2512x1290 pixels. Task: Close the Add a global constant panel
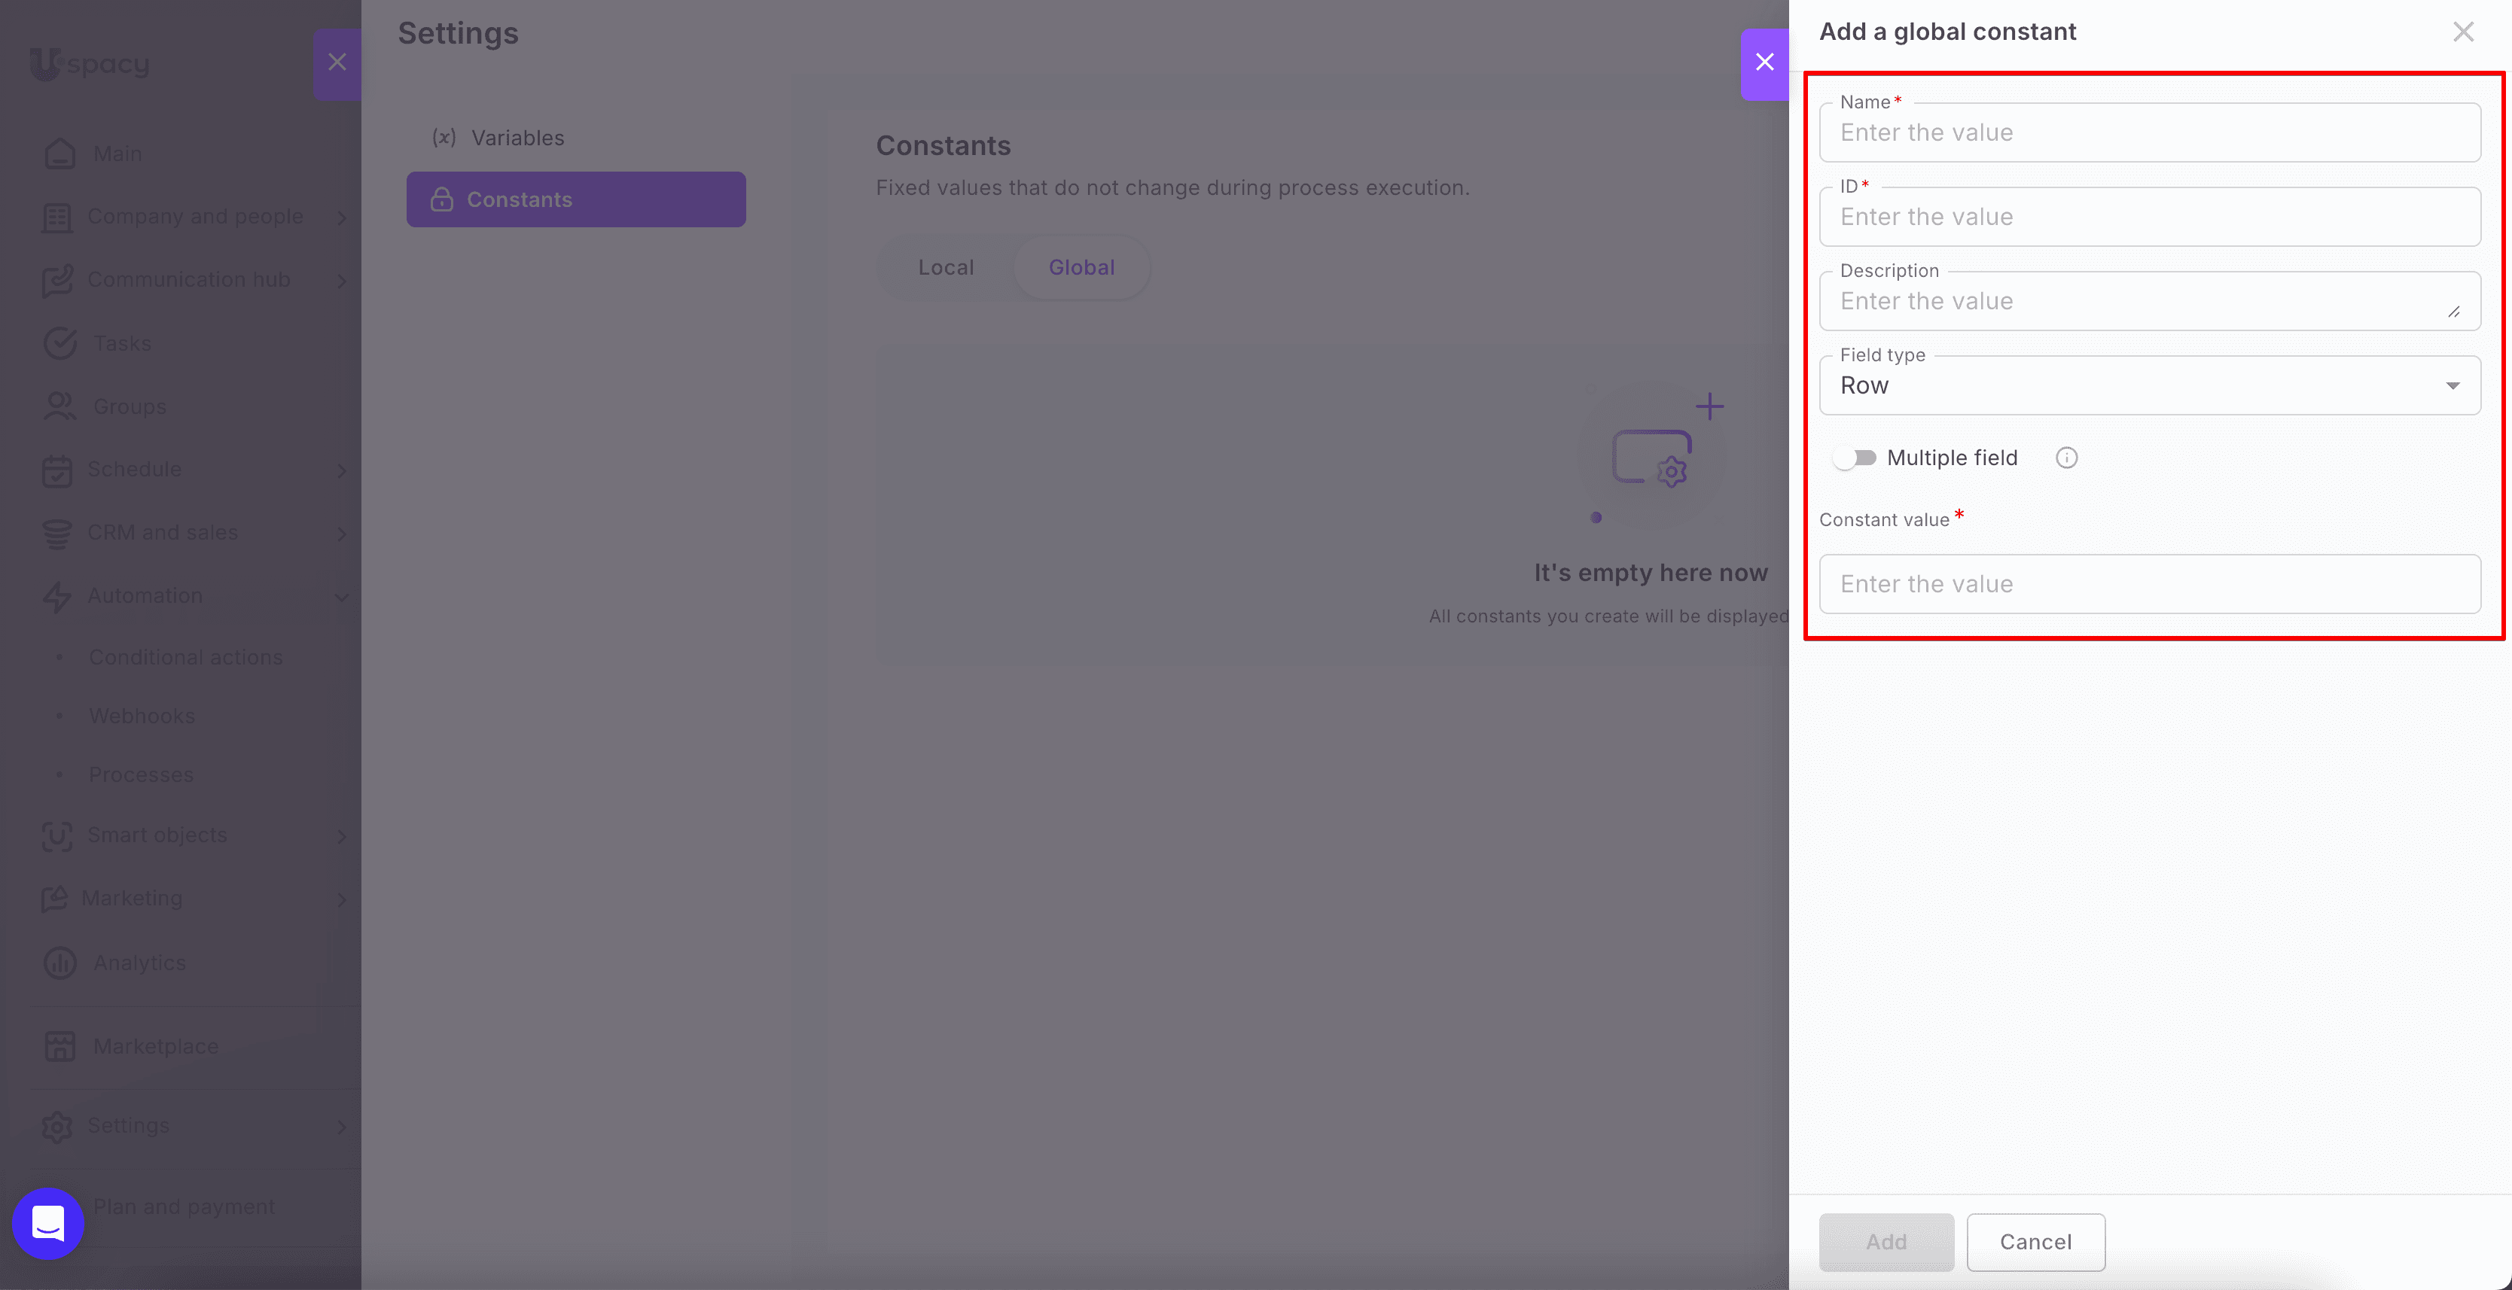coord(2463,32)
